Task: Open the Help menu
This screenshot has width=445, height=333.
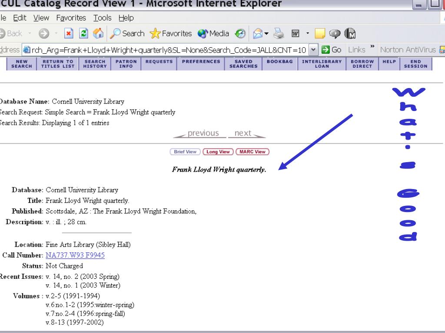Action: pos(126,18)
